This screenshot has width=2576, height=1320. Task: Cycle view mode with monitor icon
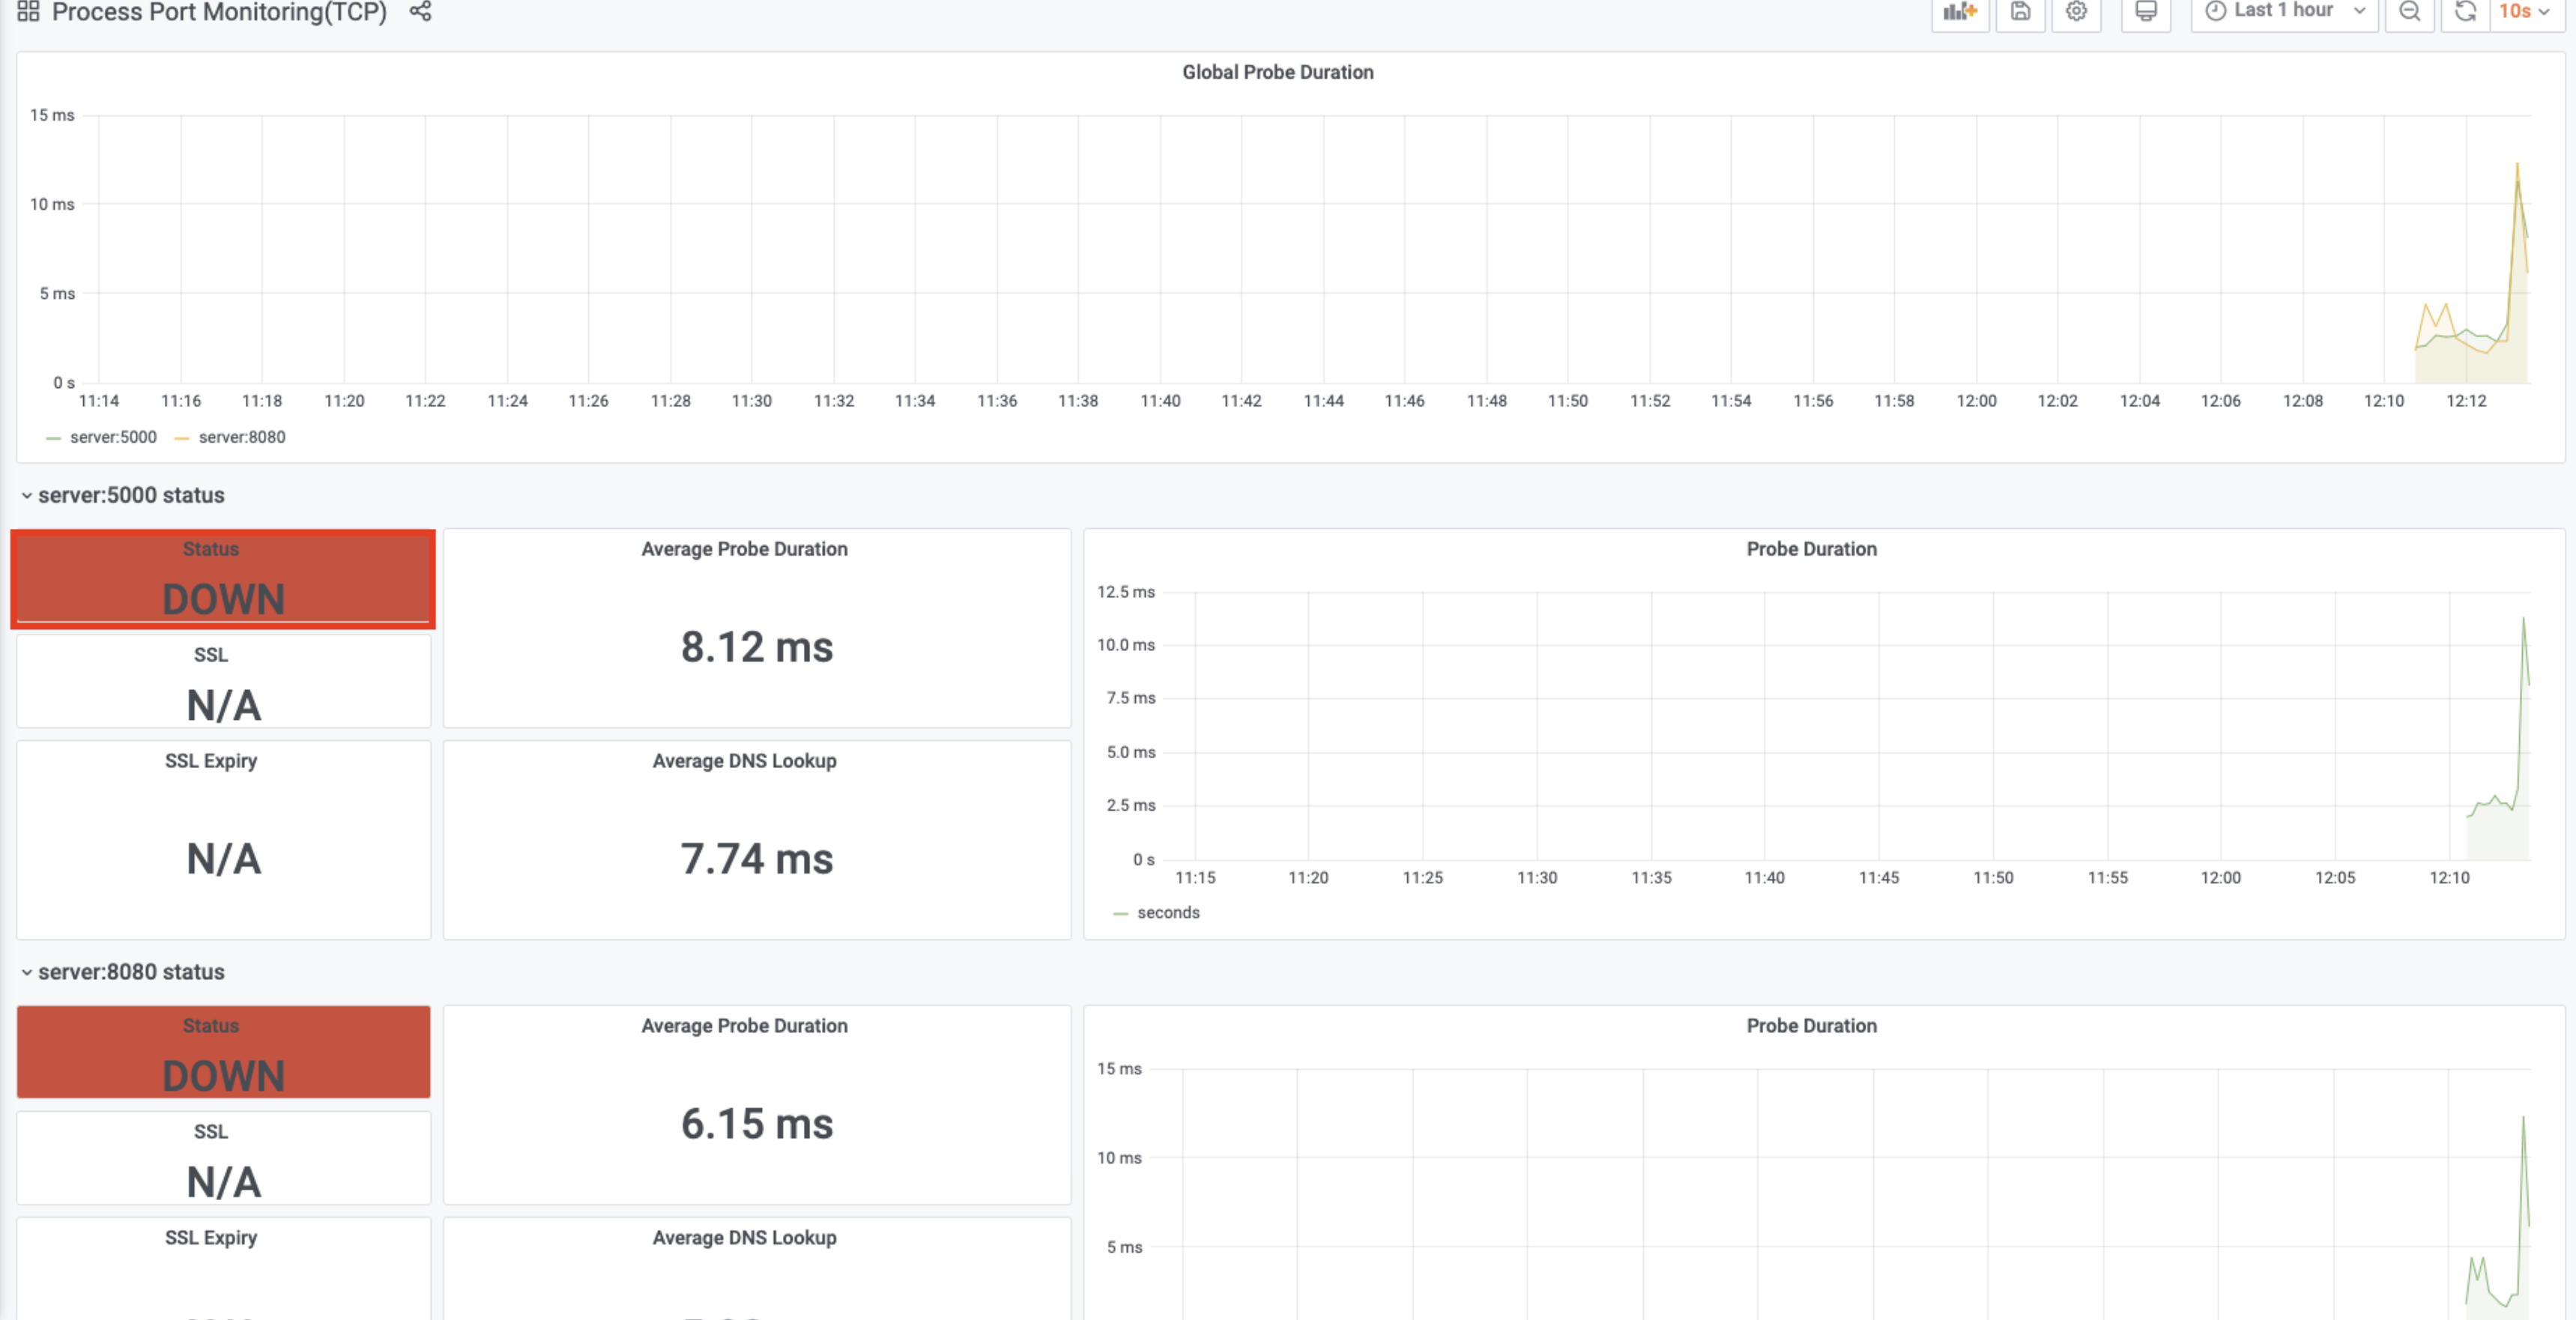point(2145,12)
